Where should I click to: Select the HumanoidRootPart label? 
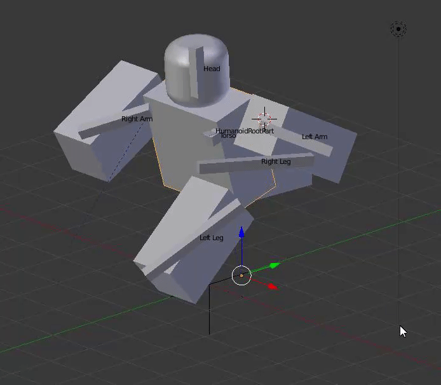click(245, 131)
